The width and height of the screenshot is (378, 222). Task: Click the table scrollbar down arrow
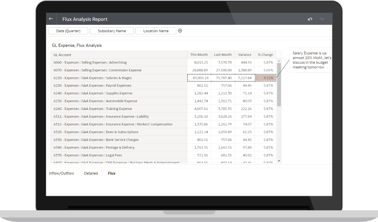coord(279,161)
